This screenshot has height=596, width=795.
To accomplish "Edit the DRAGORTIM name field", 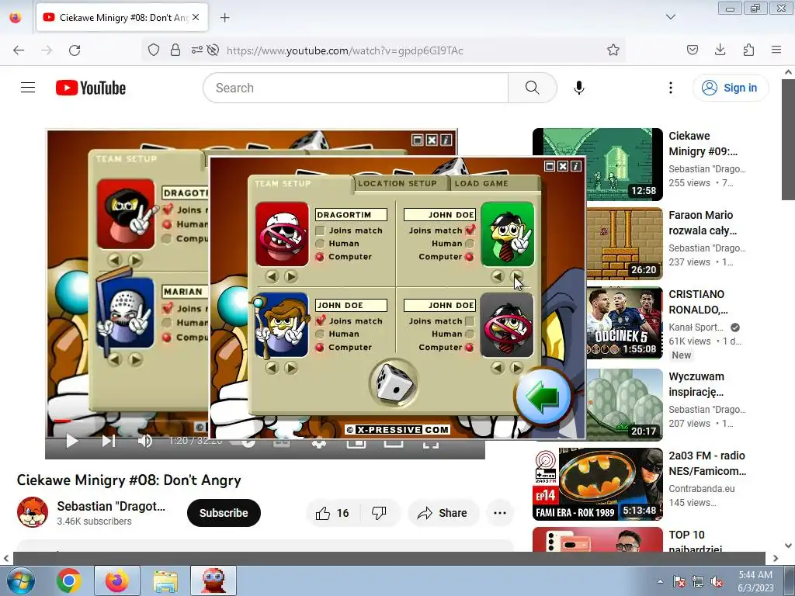I will pos(351,215).
